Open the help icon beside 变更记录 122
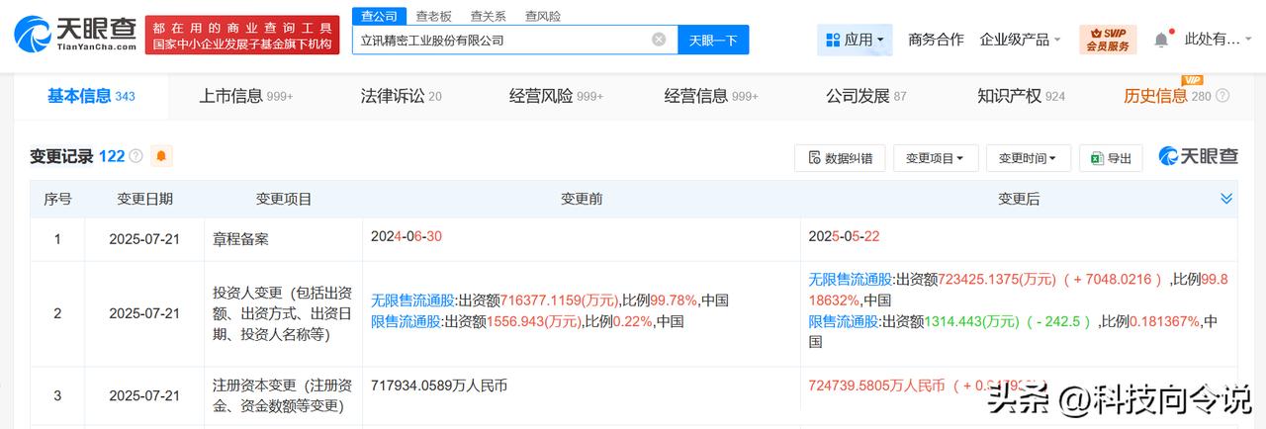The height and width of the screenshot is (429, 1266). (136, 156)
